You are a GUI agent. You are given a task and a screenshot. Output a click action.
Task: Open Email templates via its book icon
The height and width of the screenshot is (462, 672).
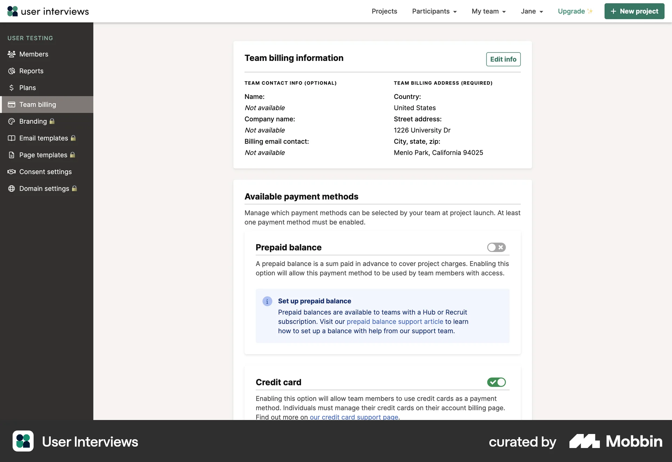coord(12,138)
